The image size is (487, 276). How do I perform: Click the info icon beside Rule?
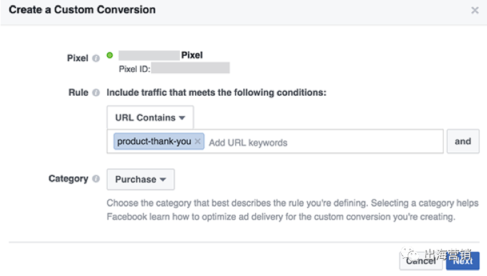[96, 92]
